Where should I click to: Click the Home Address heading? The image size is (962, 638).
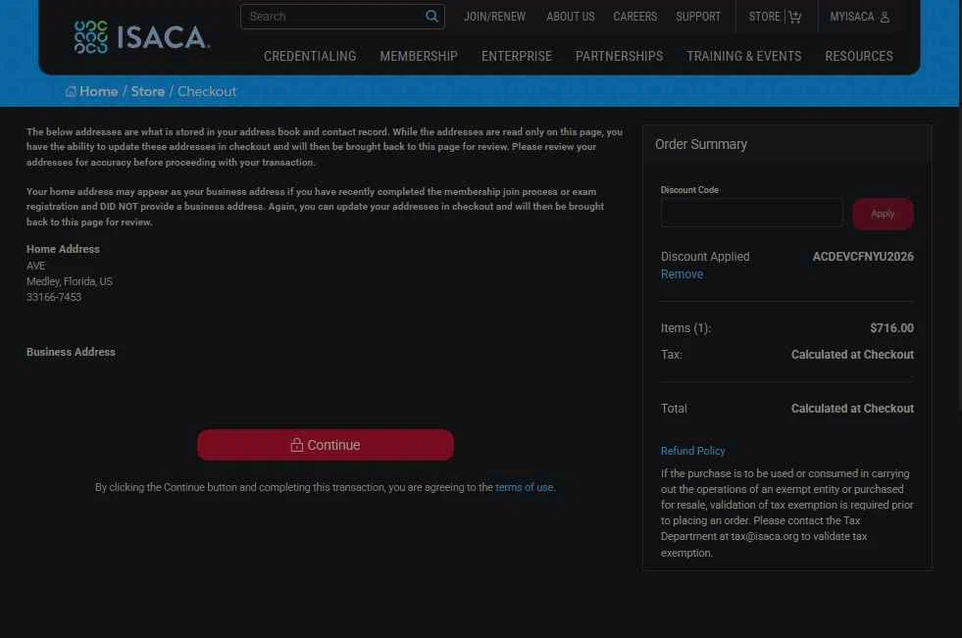click(x=63, y=250)
